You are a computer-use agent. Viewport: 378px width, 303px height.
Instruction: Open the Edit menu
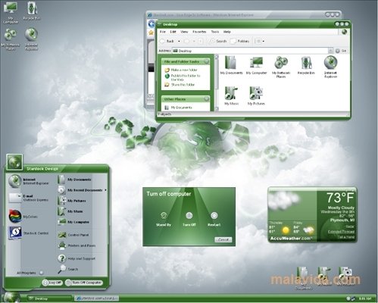tap(173, 32)
